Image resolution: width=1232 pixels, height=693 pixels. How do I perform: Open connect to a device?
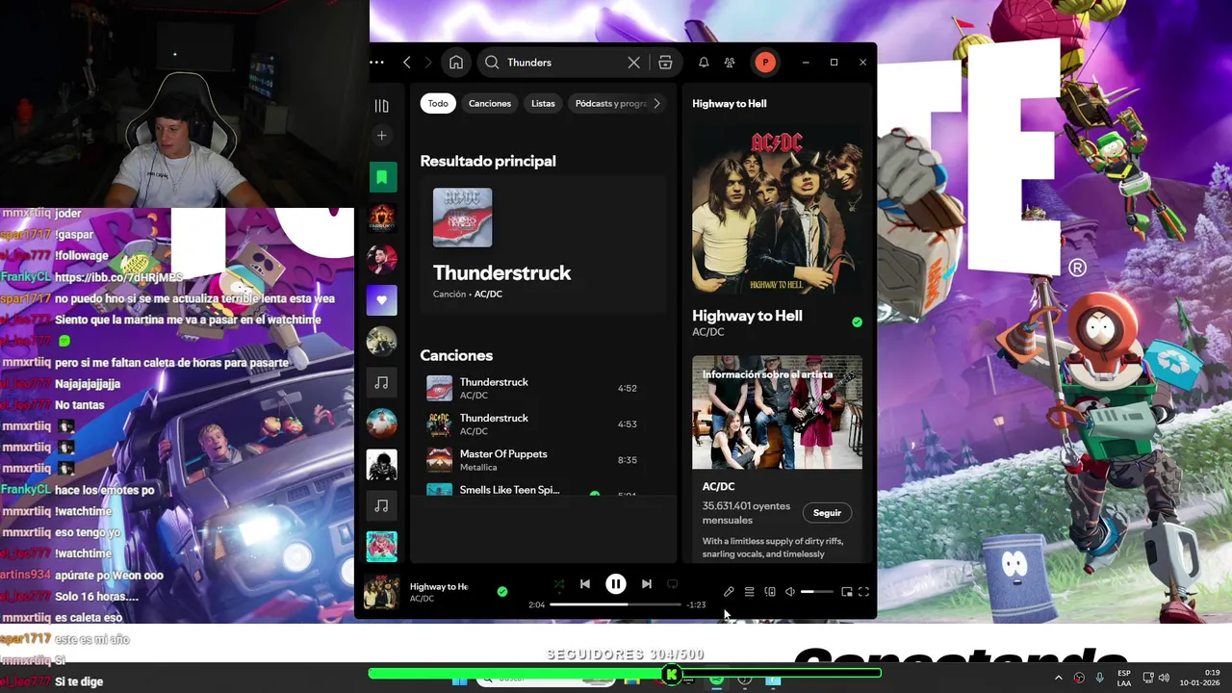tap(770, 592)
